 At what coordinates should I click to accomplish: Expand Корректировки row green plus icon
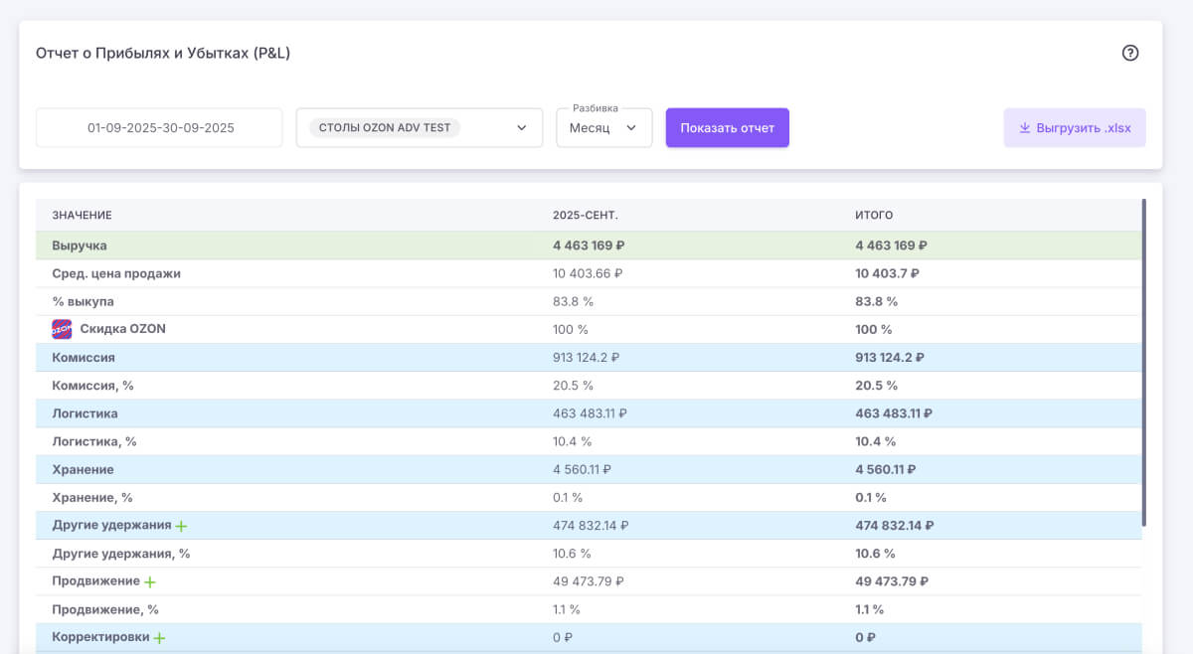coord(159,637)
